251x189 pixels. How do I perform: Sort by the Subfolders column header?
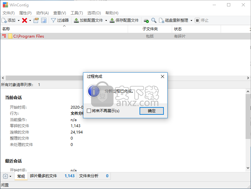click(150, 29)
